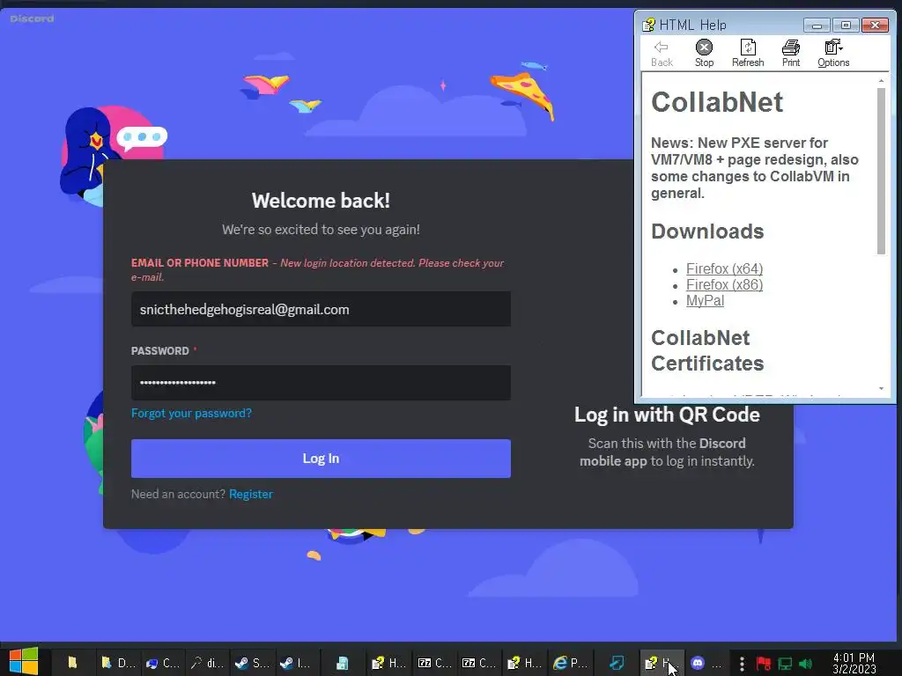
Task: Close the HTML Help window
Action: [875, 25]
